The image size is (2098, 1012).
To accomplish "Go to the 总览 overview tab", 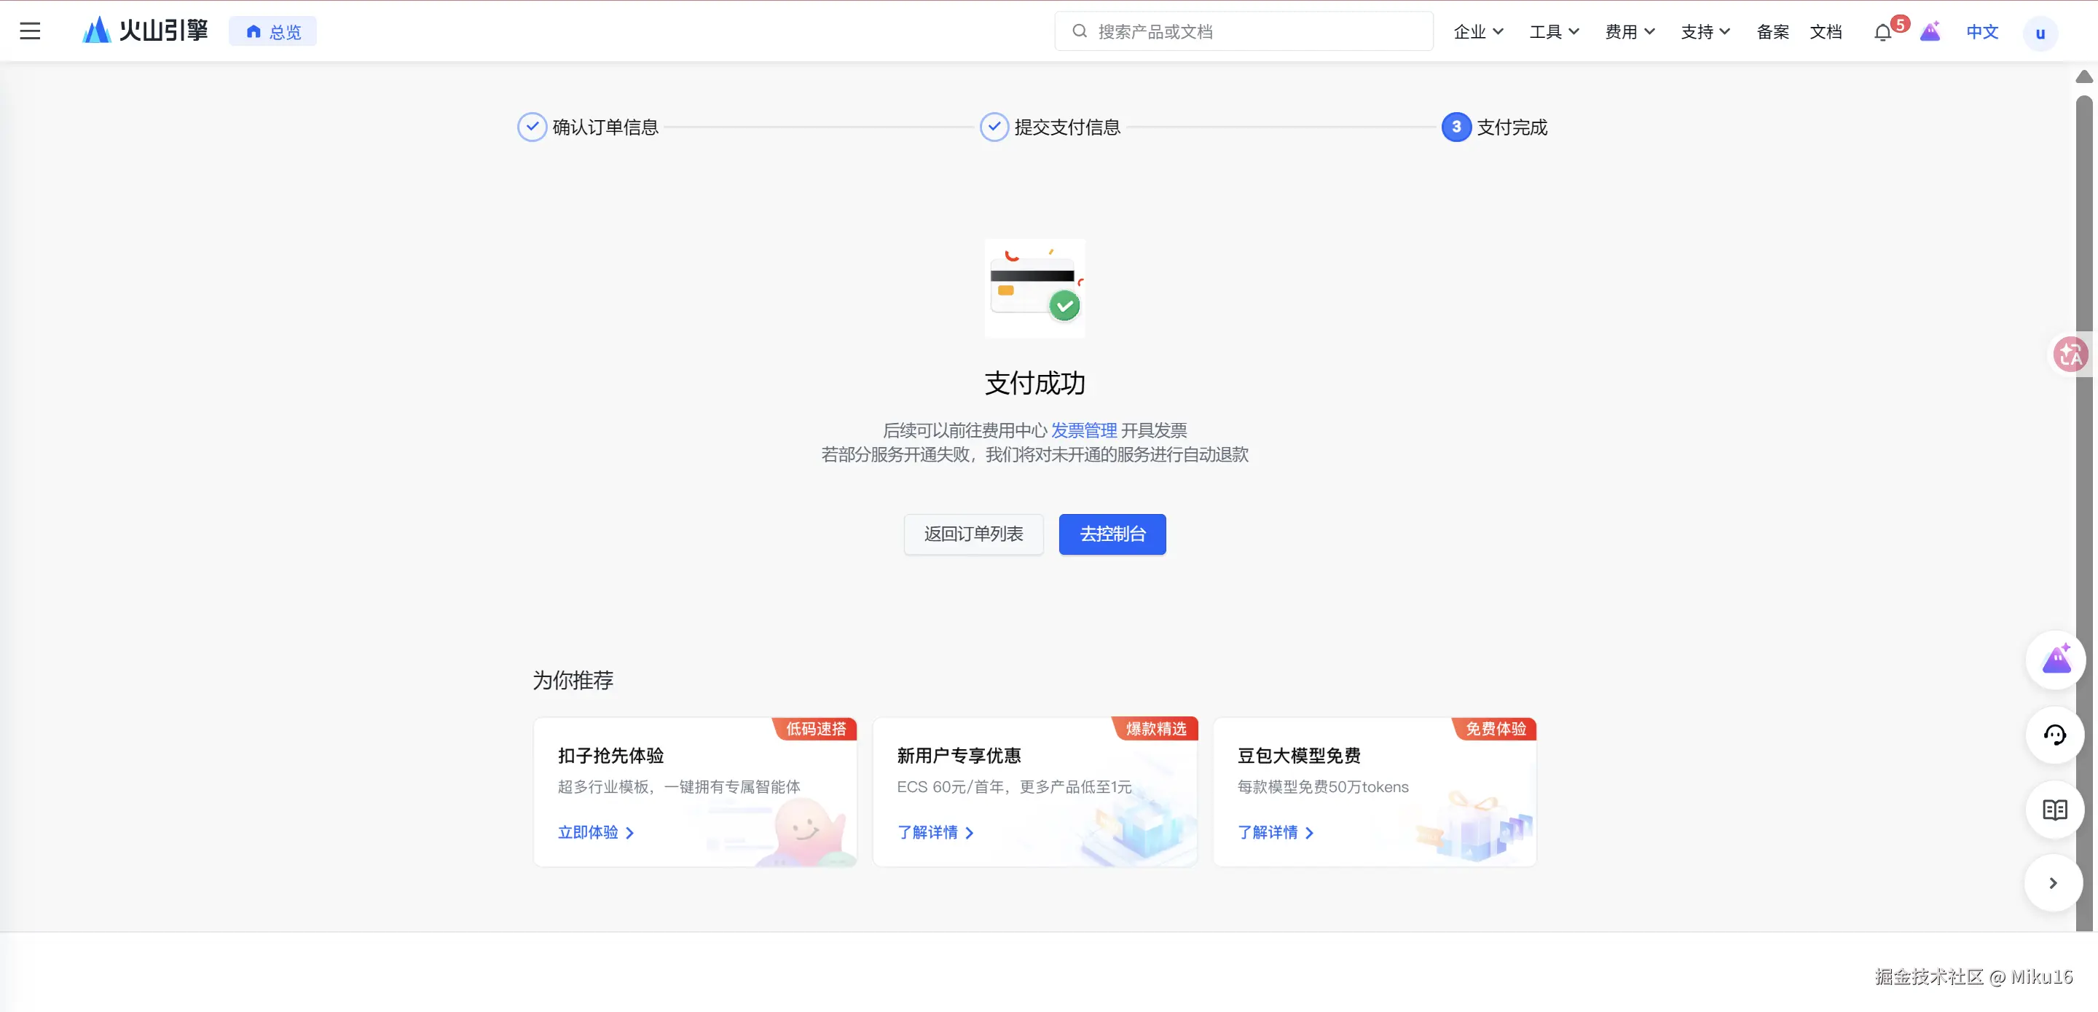I will pos(273,32).
